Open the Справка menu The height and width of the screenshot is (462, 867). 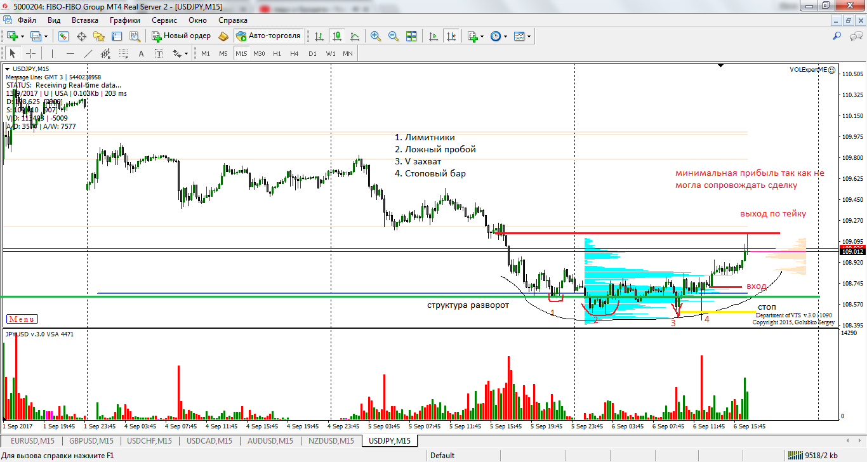coord(233,20)
